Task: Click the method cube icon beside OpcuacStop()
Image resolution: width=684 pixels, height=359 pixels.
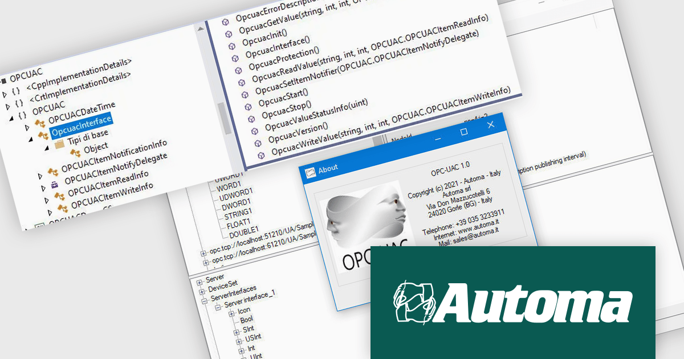Action: point(250,119)
